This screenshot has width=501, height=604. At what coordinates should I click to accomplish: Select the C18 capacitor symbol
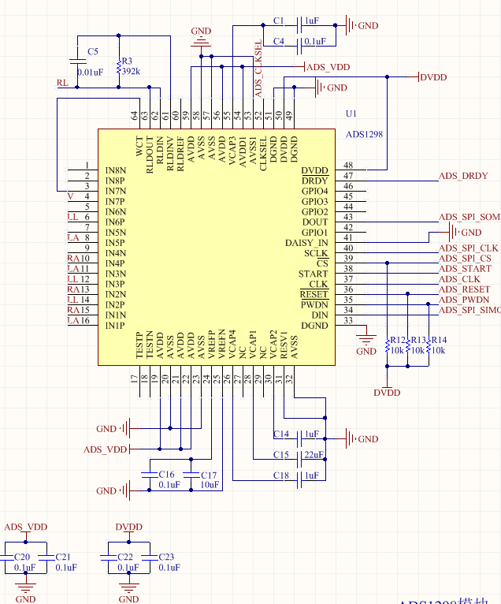(299, 480)
